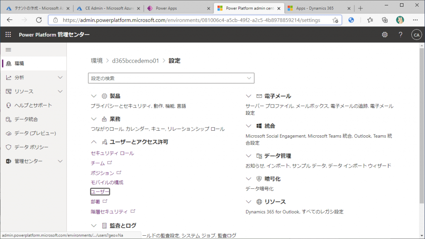The image size is (425, 239).
Task: Click the site lock icon in address bar
Action: pos(56,20)
